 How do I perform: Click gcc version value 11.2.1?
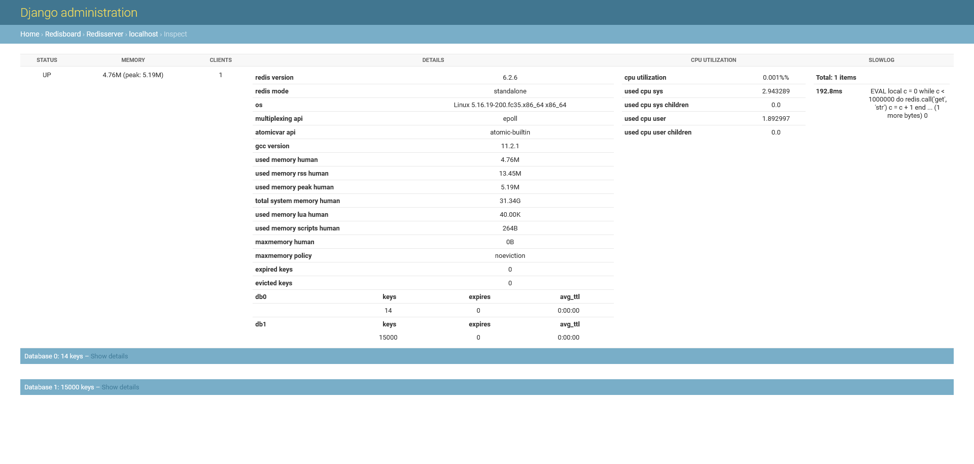pyautogui.click(x=510, y=146)
